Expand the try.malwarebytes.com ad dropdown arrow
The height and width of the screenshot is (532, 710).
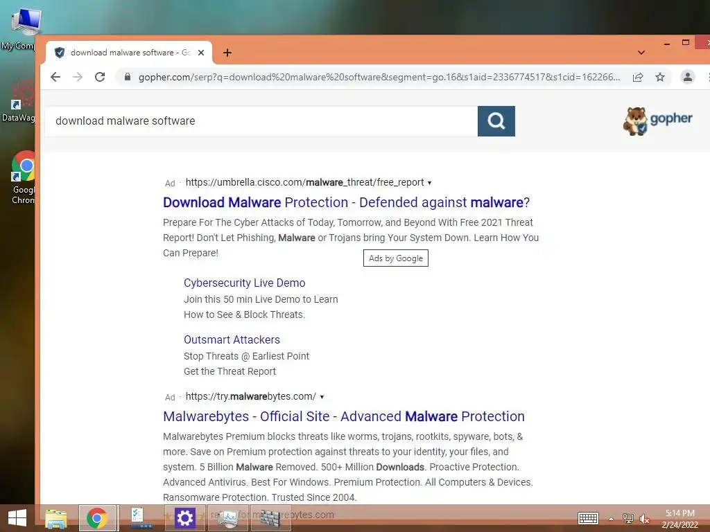pos(322,397)
